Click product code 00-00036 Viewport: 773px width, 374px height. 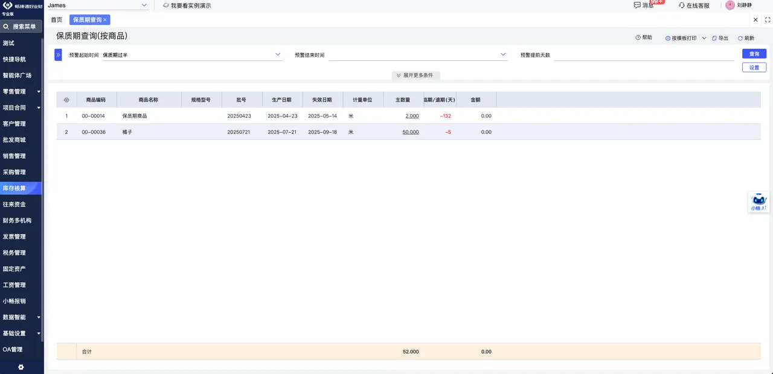94,132
